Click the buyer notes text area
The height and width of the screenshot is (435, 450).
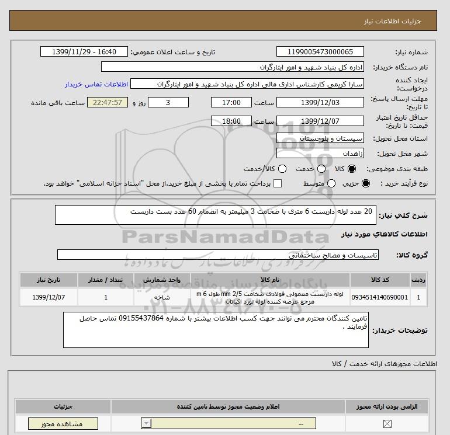[x=216, y=330]
